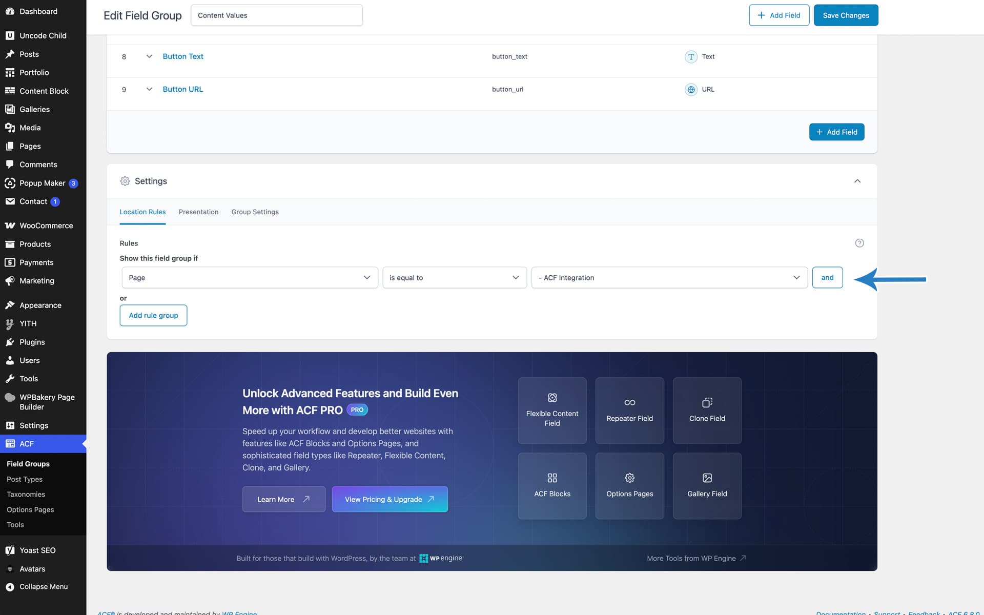The height and width of the screenshot is (615, 984).
Task: Follow More Tools from WP Engine link
Action: [x=696, y=559]
